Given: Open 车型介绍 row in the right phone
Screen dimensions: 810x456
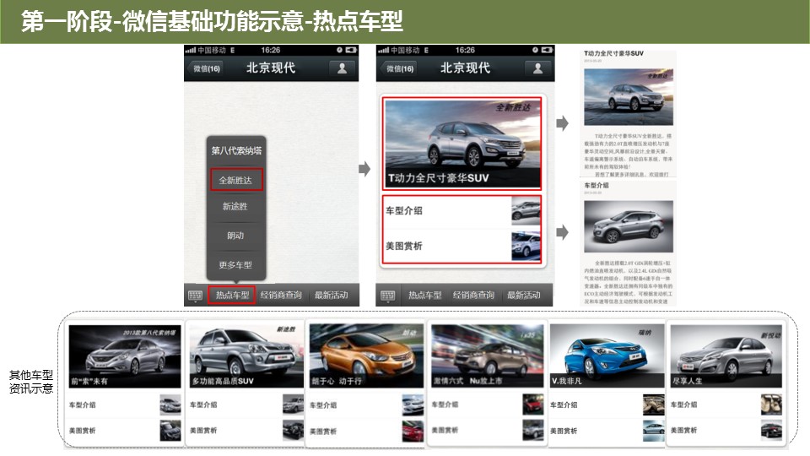Looking at the screenshot, I should (x=462, y=211).
